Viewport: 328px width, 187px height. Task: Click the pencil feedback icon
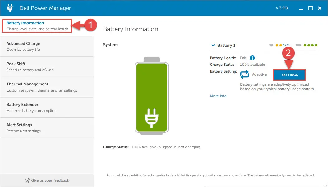(27, 180)
